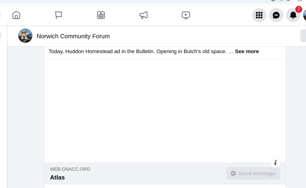Open the account profile picture menu
This screenshot has height=188, width=306.
pos(304,15)
